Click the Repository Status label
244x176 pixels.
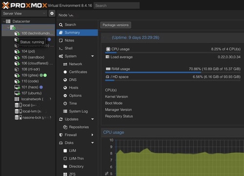pos(119,116)
